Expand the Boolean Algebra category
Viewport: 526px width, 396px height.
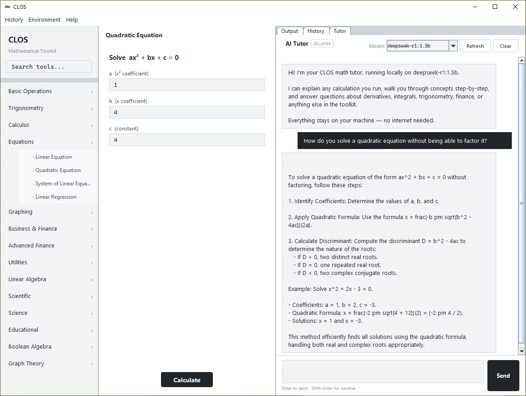point(49,346)
